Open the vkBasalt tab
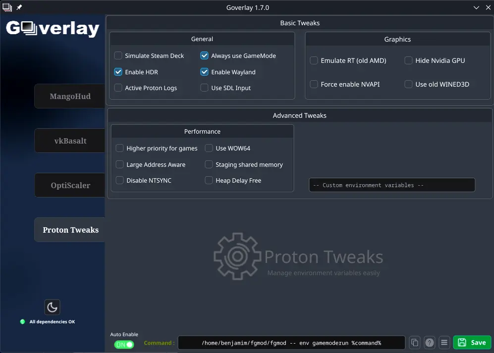The width and height of the screenshot is (494, 353). point(70,141)
